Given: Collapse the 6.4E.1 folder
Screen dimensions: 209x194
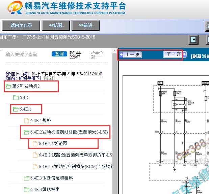Looking at the screenshot, I should point(25,109).
